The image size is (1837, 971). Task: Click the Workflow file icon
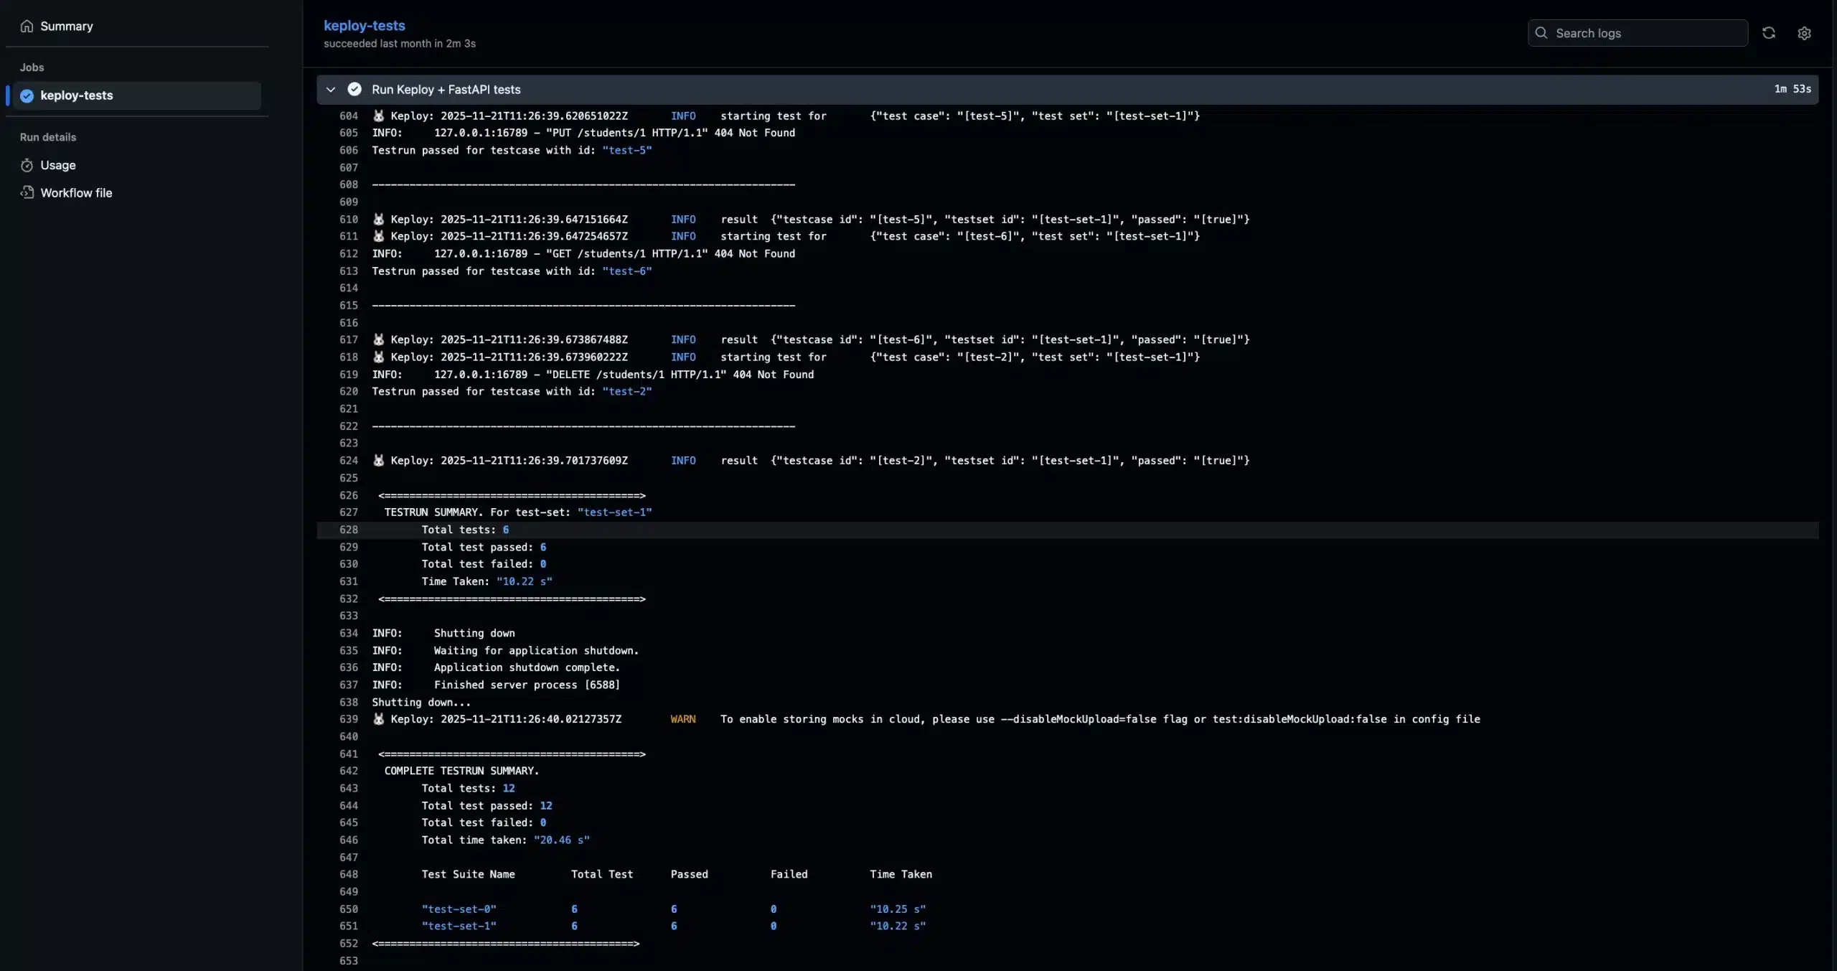coord(27,192)
